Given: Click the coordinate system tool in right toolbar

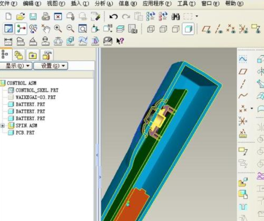Looking at the screenshot, I should (243, 121).
